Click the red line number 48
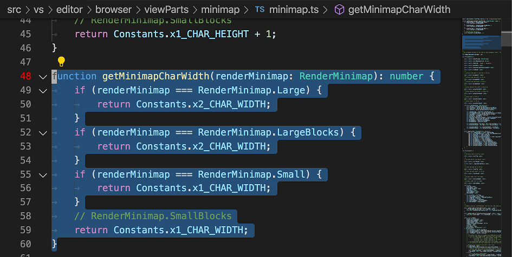The image size is (512, 257). coord(25,77)
